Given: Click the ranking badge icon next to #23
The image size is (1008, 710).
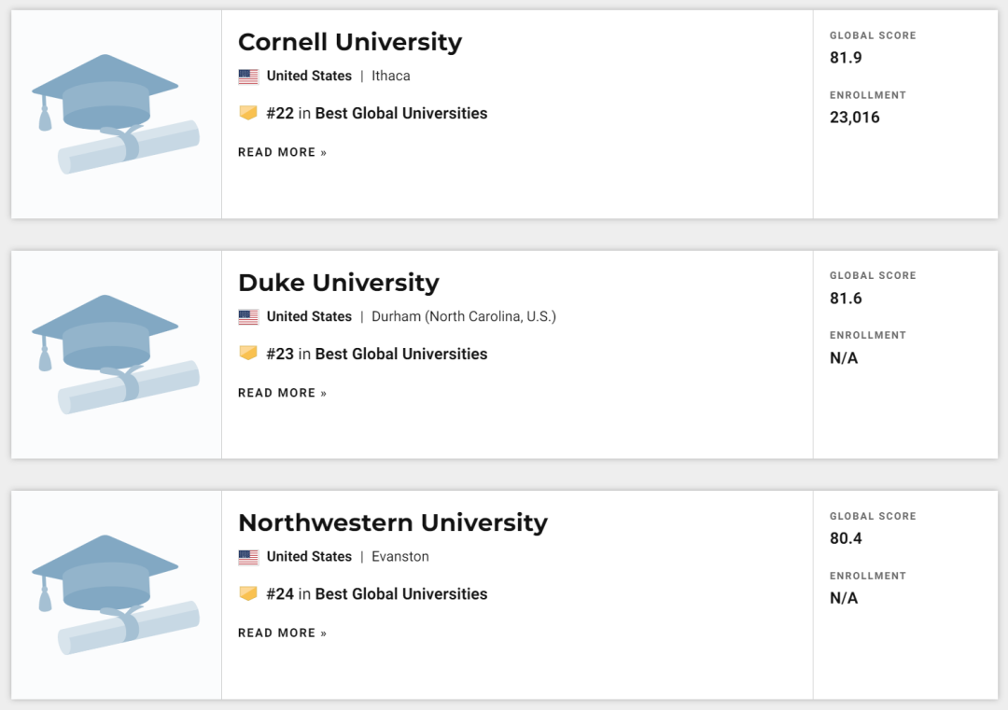Looking at the screenshot, I should [x=248, y=354].
